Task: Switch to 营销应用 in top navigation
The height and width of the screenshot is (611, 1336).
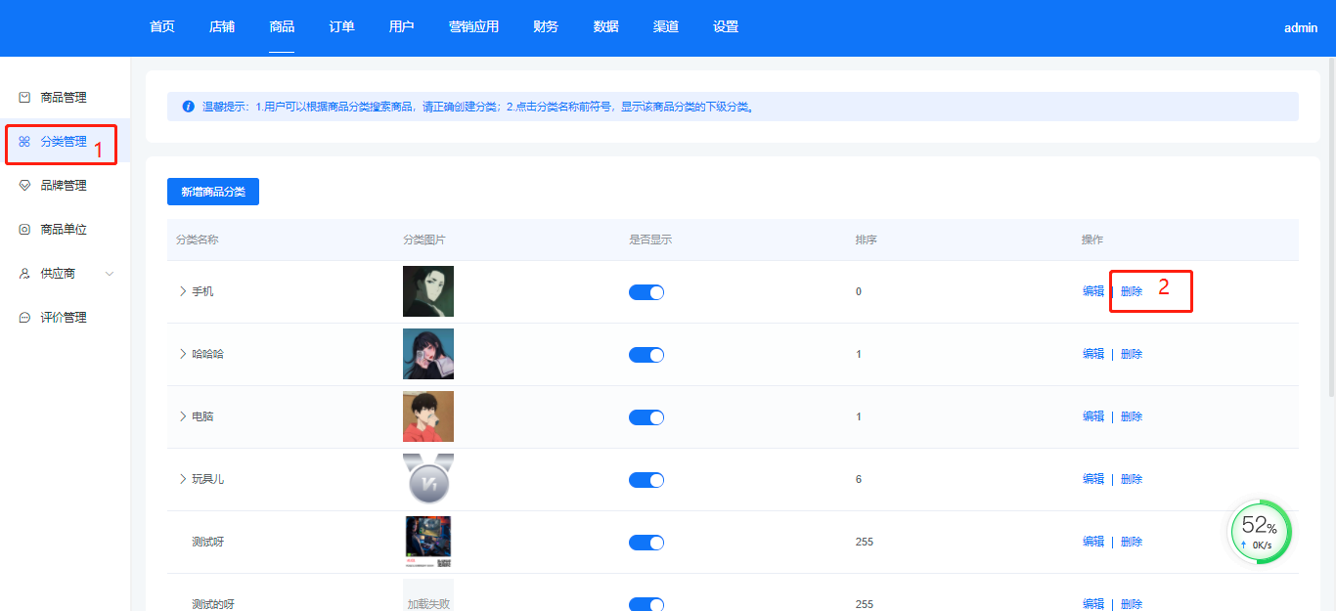Action: tap(473, 27)
